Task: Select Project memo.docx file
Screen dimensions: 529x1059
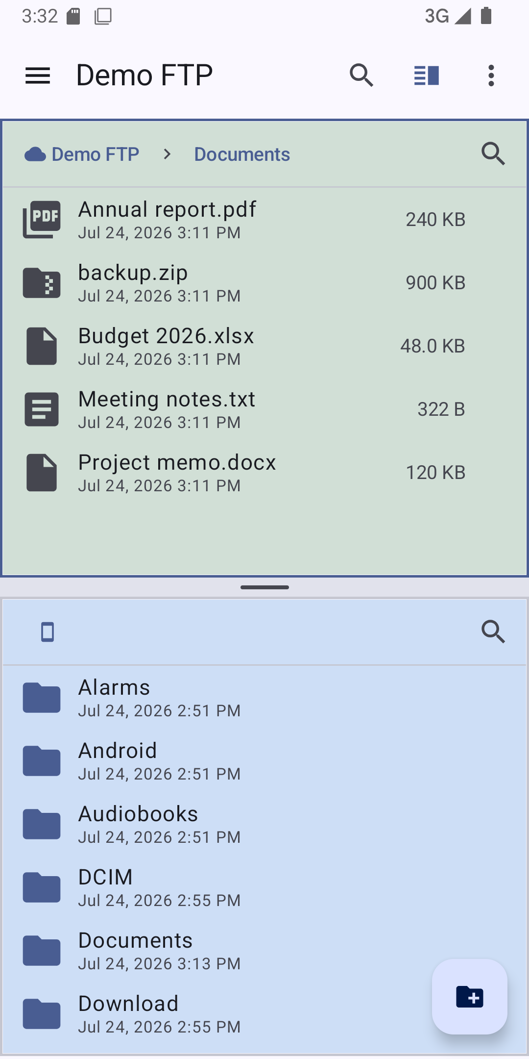Action: click(264, 473)
